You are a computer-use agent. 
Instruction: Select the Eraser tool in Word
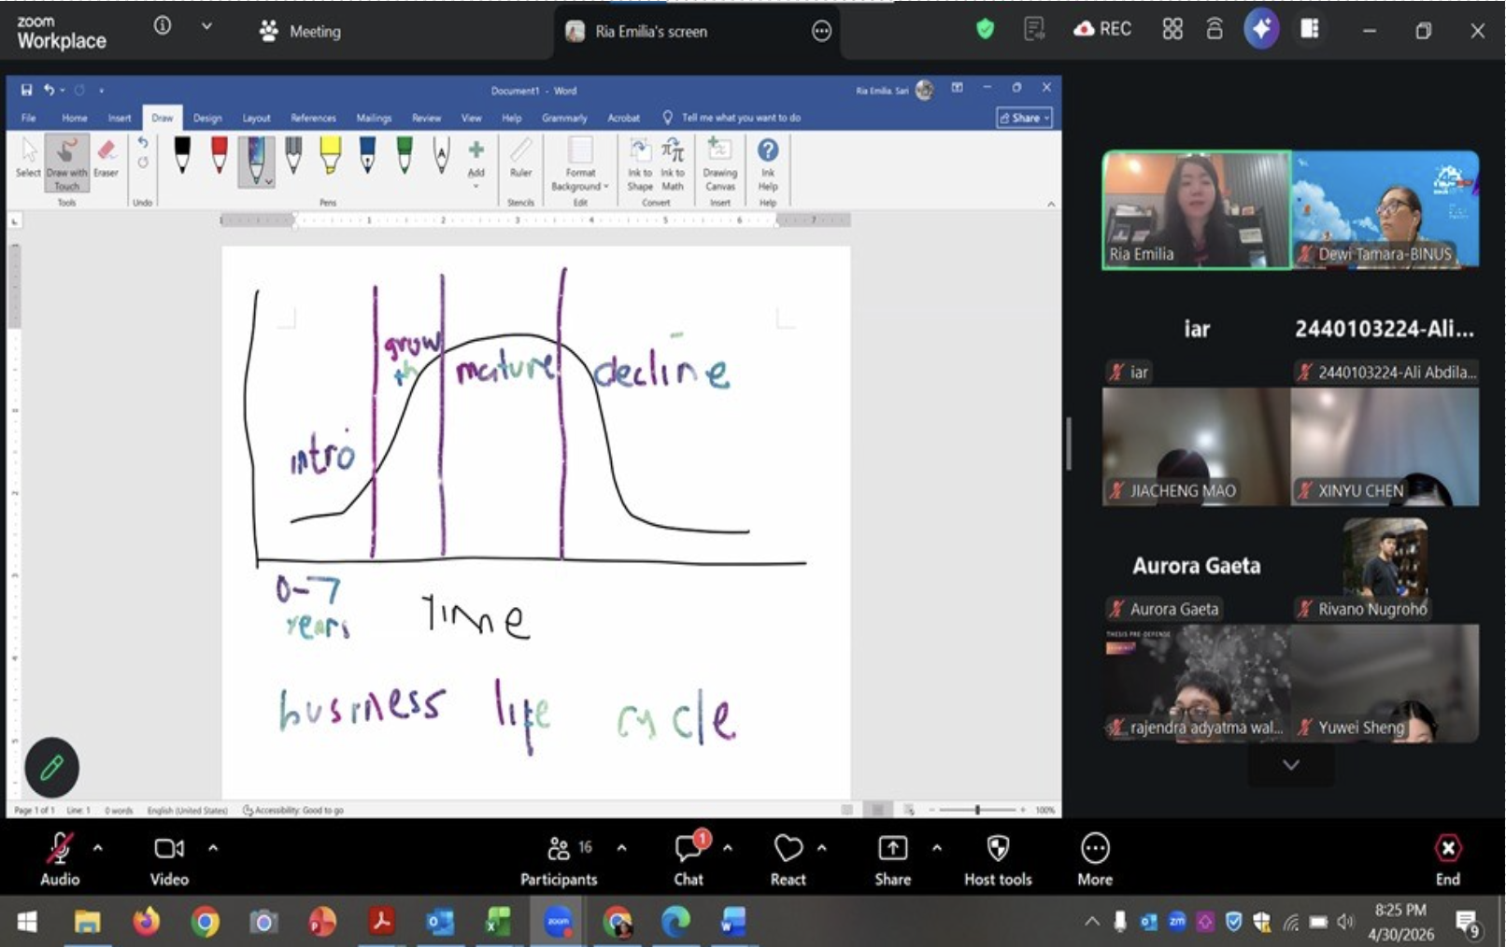coord(106,158)
